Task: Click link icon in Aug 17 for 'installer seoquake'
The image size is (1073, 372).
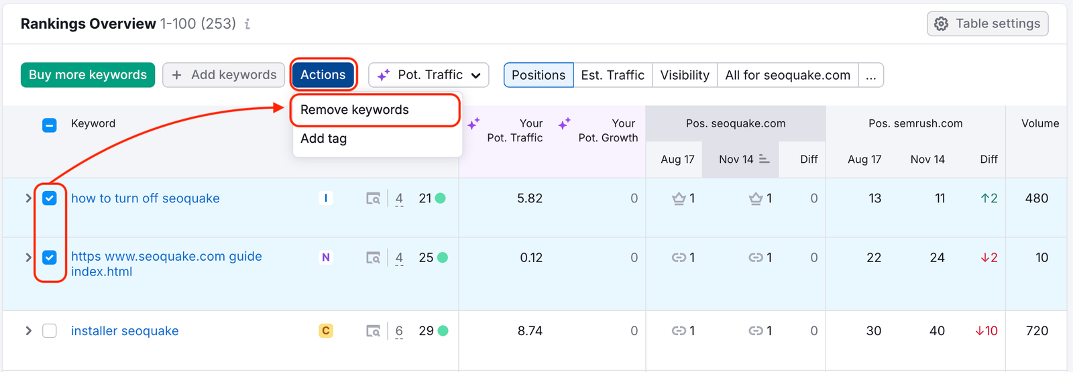Action: click(679, 331)
